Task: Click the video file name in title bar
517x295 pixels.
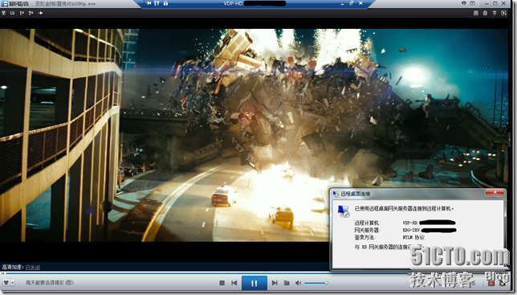Action: pyautogui.click(x=66, y=4)
